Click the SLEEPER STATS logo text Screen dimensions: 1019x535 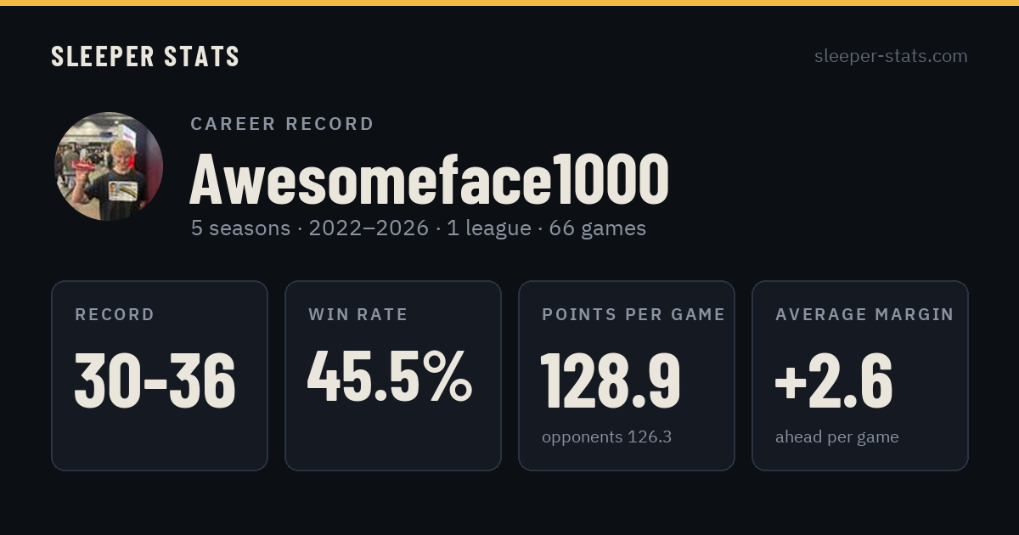[x=145, y=56]
